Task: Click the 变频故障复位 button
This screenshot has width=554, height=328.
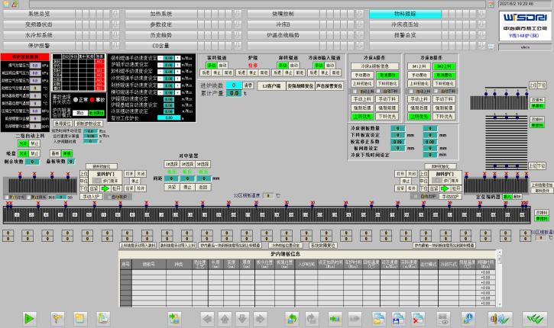Action: point(300,86)
